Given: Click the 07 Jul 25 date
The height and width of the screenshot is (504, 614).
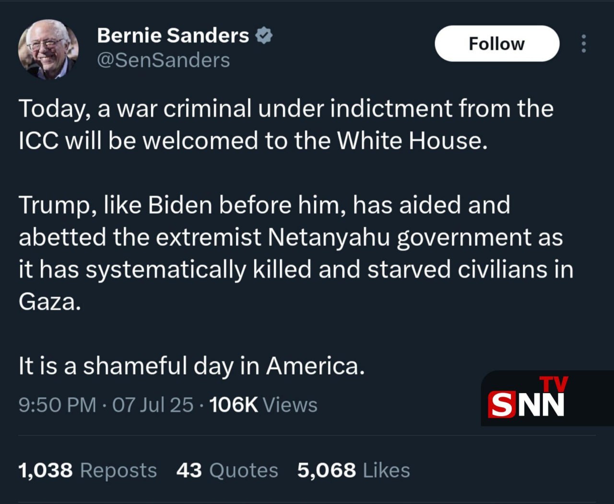Looking at the screenshot, I should pos(153,405).
